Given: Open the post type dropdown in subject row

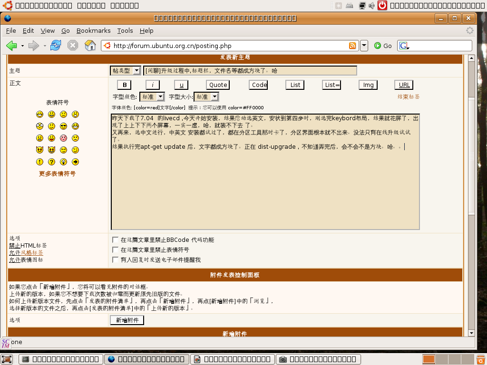Looking at the screenshot, I should [x=126, y=71].
